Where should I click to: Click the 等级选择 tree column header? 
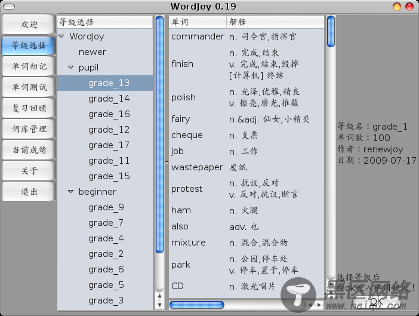(105, 22)
